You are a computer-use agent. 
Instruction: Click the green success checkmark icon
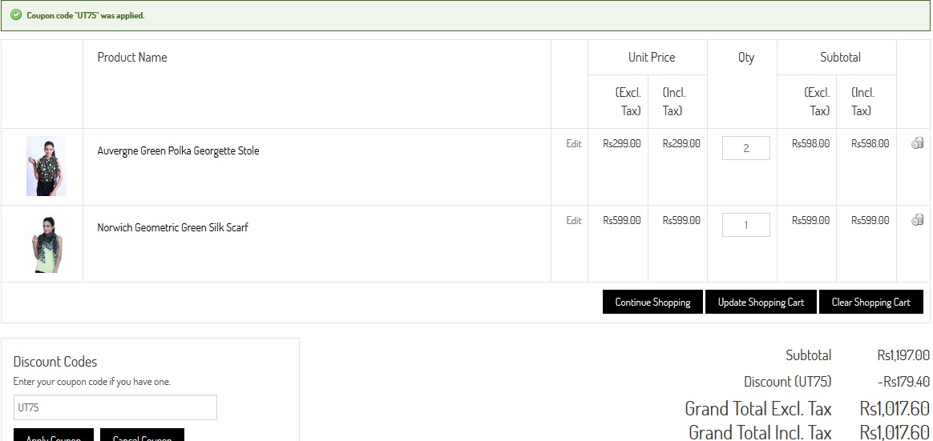point(16,15)
